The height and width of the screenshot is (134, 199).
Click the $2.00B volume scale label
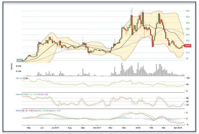(x=18, y=66)
